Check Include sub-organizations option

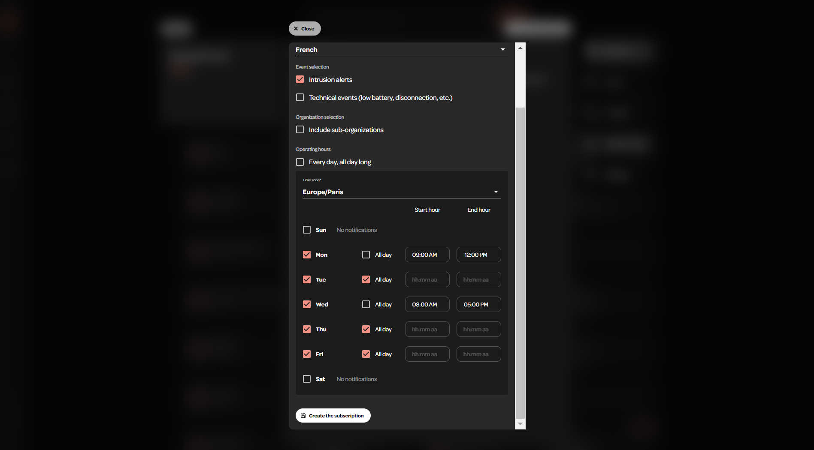(x=300, y=130)
